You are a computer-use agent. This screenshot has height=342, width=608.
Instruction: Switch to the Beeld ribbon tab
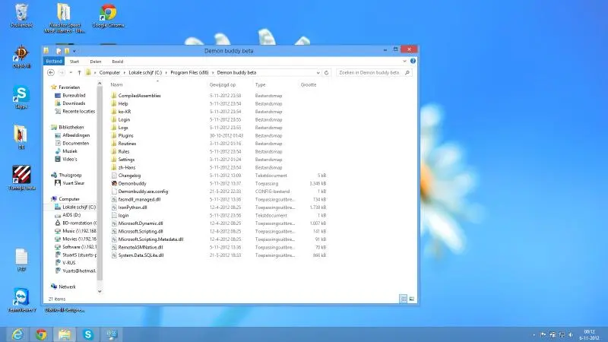(x=118, y=61)
